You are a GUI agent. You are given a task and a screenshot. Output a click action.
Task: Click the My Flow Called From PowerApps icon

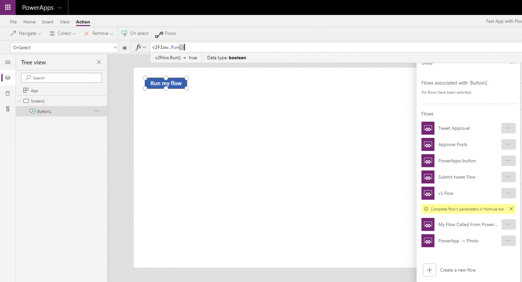(428, 224)
